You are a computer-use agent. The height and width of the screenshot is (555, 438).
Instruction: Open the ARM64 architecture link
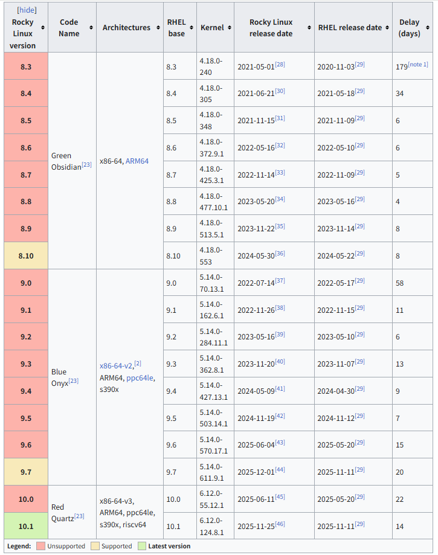pyautogui.click(x=137, y=161)
